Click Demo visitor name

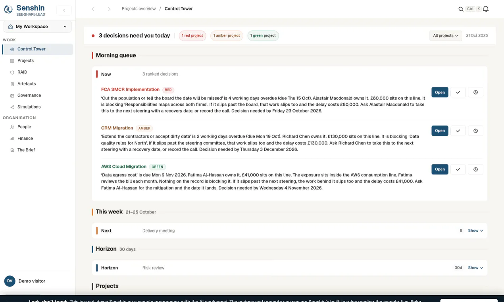point(32,281)
